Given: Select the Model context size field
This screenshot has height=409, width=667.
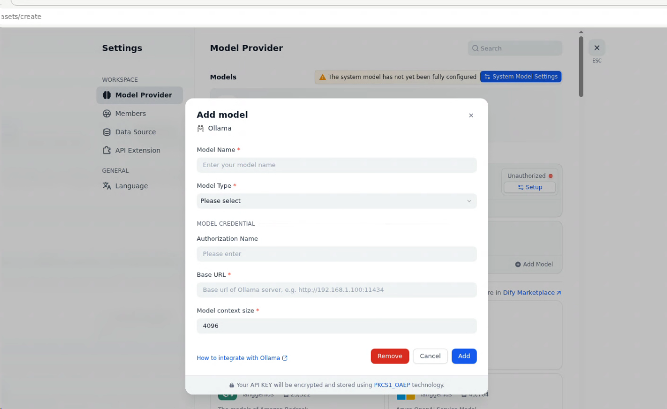Looking at the screenshot, I should tap(336, 326).
